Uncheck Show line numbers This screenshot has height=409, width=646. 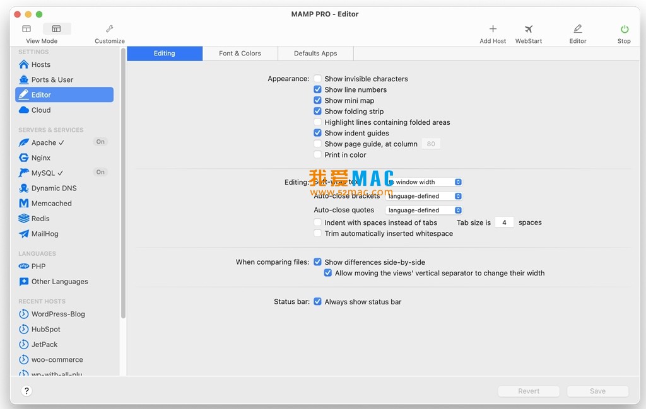click(318, 89)
